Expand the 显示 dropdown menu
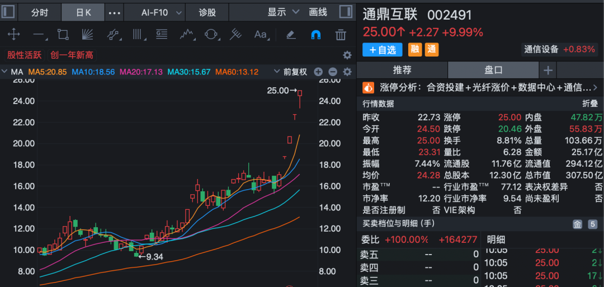This screenshot has height=287, width=604. [284, 12]
